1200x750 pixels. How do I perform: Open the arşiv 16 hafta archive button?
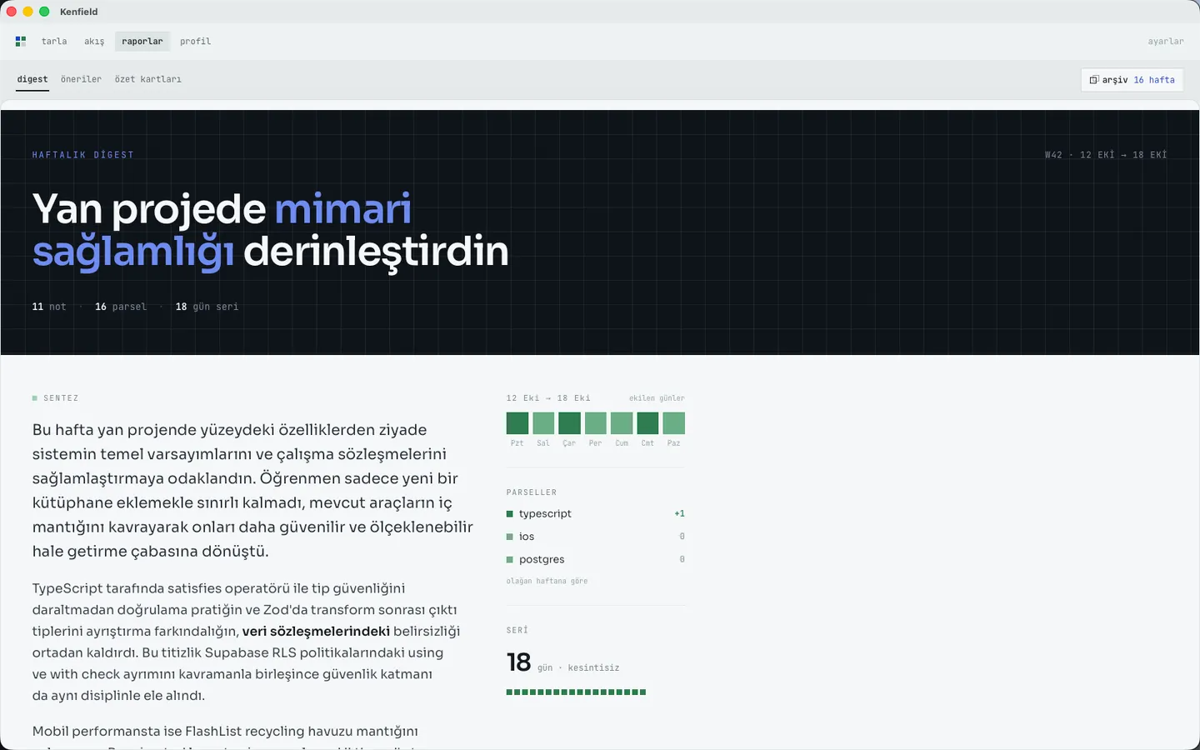tap(1132, 80)
